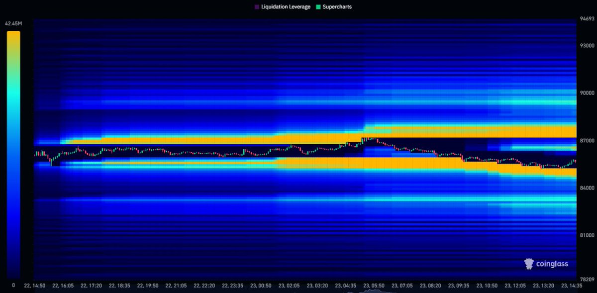Screen dimensions: 597x293
Task: Click the "22, 17:20" time axis label
Action: 92,286
